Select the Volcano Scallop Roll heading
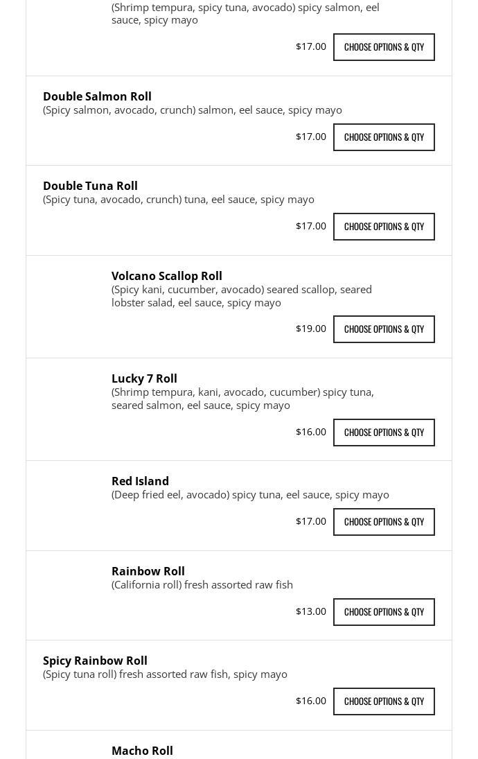This screenshot has width=478, height=759. pos(167,276)
